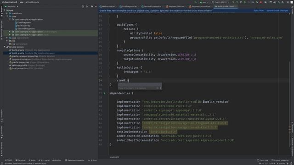Open the Event Log

point(262,160)
